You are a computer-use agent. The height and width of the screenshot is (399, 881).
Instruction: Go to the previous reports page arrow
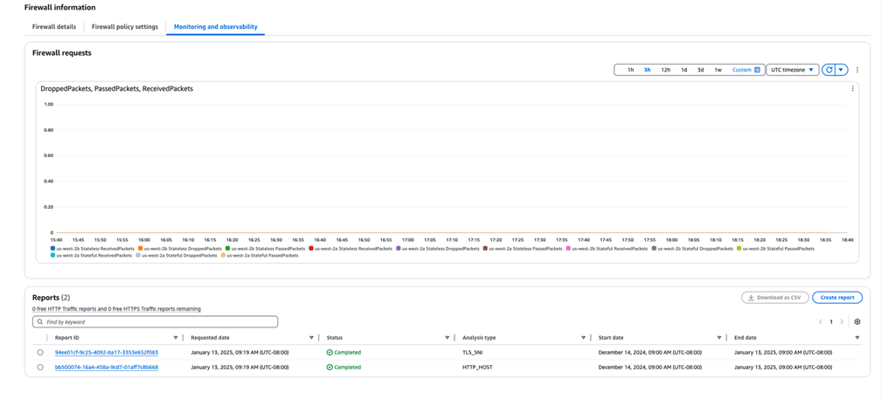tap(821, 321)
